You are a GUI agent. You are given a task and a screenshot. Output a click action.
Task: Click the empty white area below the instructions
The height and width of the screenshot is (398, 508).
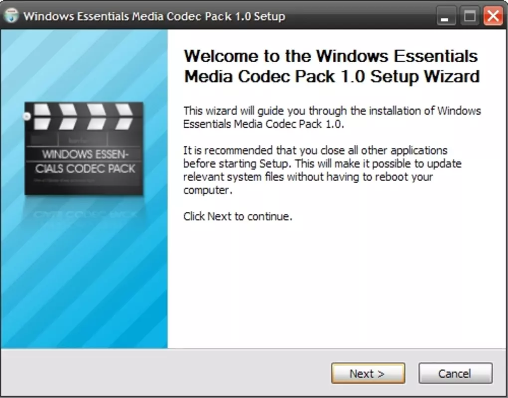pyautogui.click(x=337, y=285)
